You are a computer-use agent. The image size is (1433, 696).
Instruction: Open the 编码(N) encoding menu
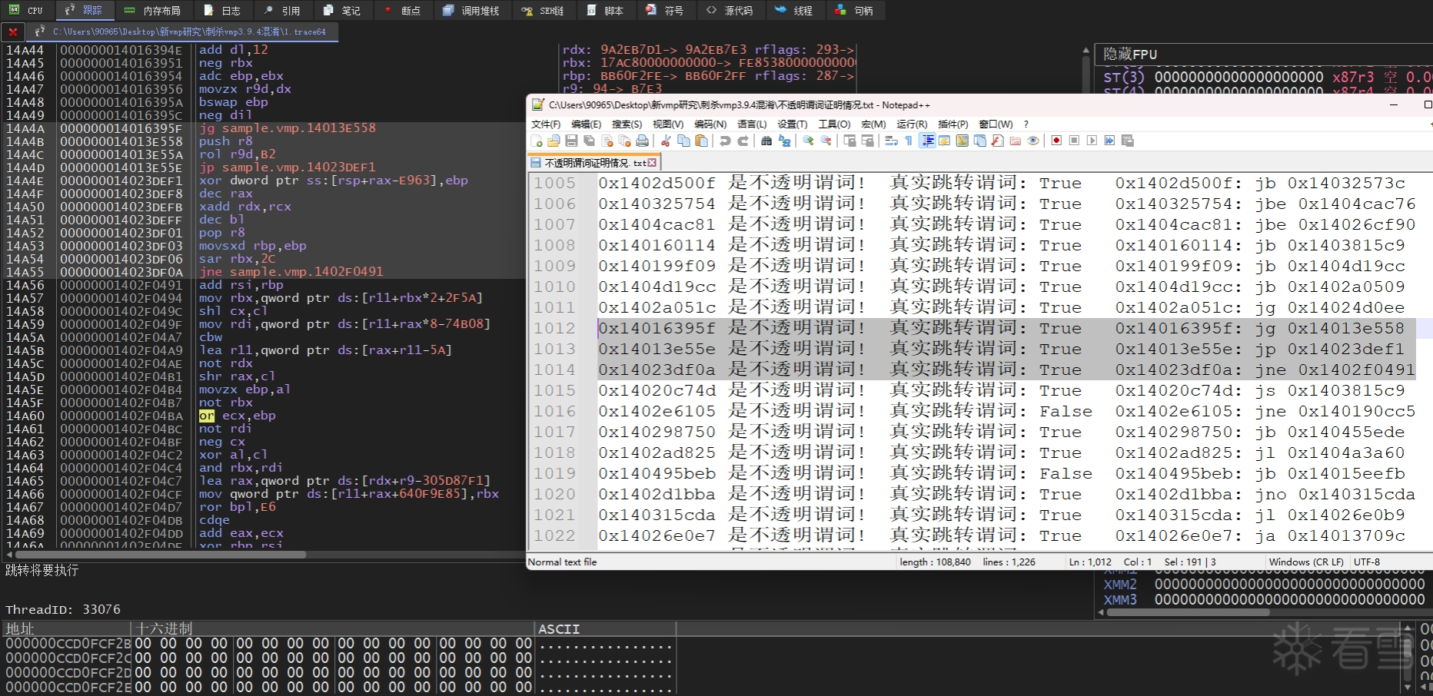[710, 124]
